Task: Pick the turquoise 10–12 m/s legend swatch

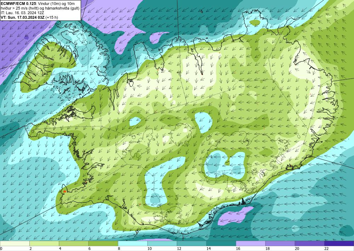Action: 162,244
